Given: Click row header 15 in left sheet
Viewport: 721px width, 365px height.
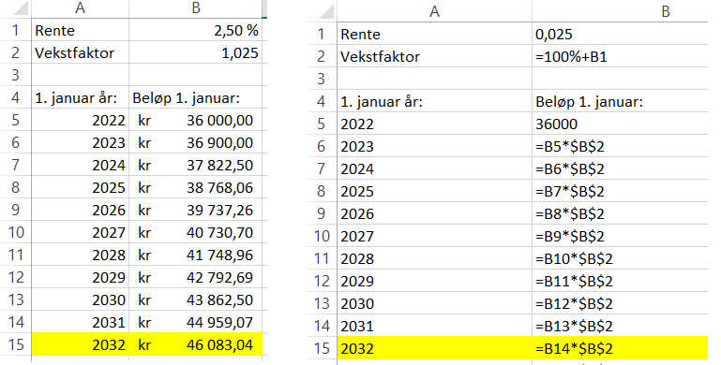Looking at the screenshot, I should [x=16, y=344].
